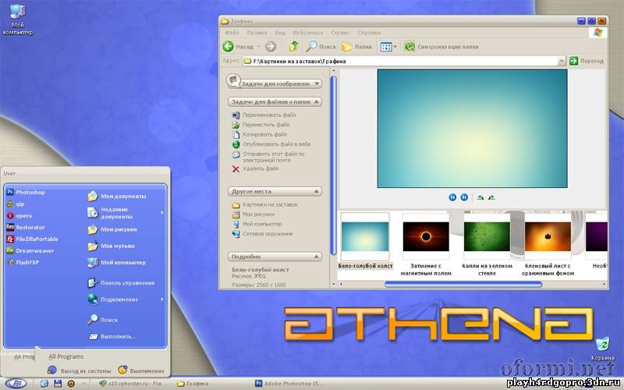Open Search in the Explorer toolbar
The image size is (624, 390).
coord(321,47)
